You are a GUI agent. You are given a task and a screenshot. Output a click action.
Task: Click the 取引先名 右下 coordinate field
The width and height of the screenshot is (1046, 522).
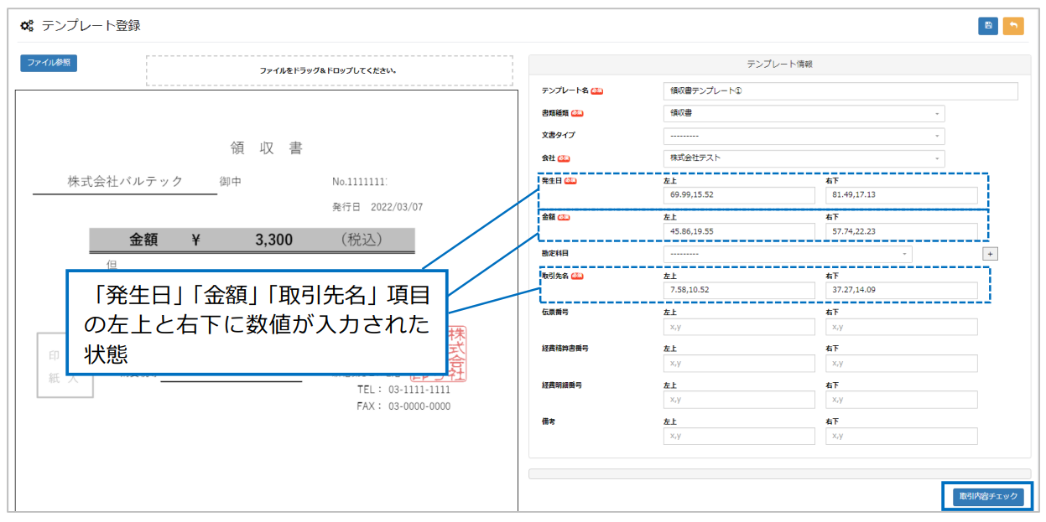coord(902,290)
